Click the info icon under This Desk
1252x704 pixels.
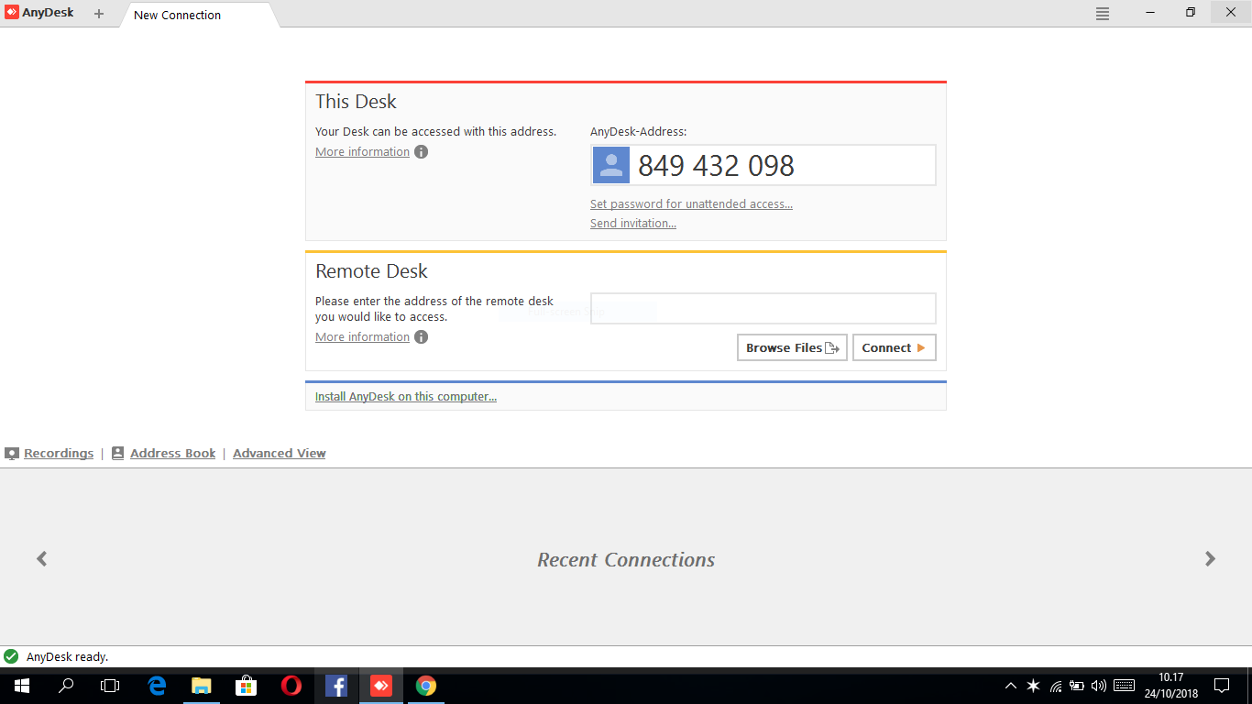tap(421, 152)
